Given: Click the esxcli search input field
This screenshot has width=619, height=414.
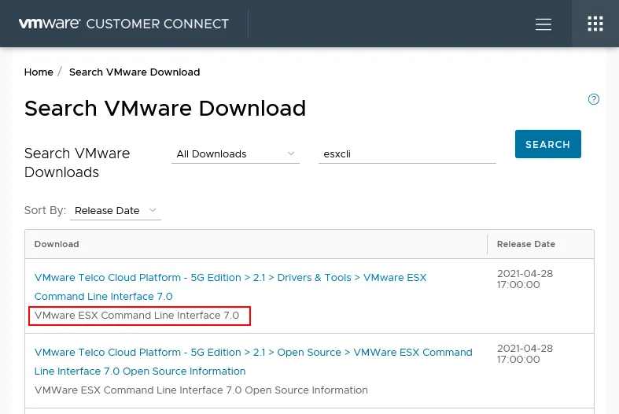Looking at the screenshot, I should click(407, 154).
